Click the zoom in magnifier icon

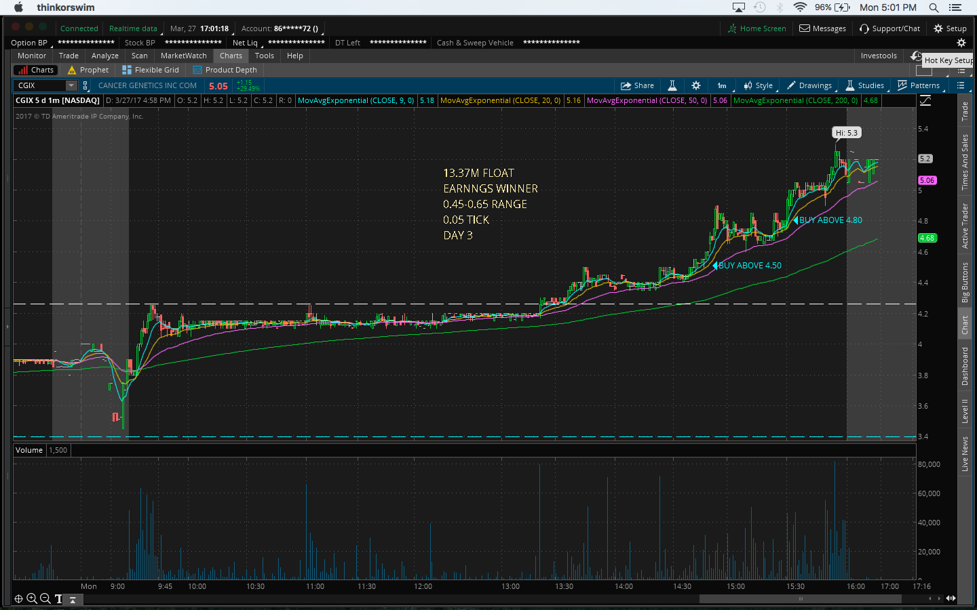[32, 598]
